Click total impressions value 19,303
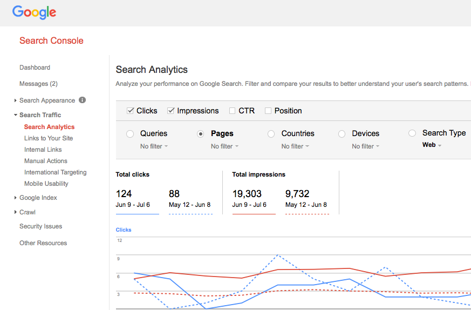This screenshot has width=471, height=310. [x=247, y=194]
